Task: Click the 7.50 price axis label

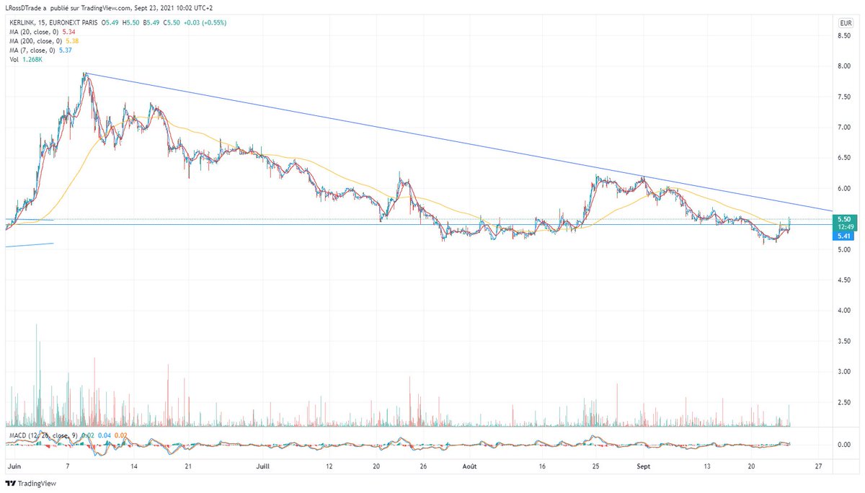Action: tap(845, 97)
